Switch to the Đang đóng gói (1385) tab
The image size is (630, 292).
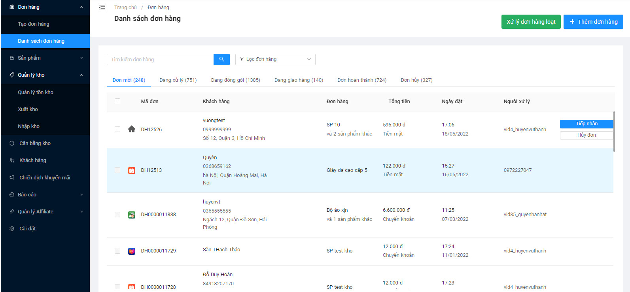click(x=235, y=80)
